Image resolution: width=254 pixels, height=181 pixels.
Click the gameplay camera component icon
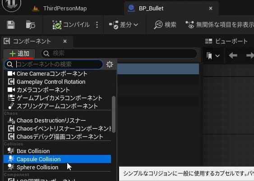point(11,98)
